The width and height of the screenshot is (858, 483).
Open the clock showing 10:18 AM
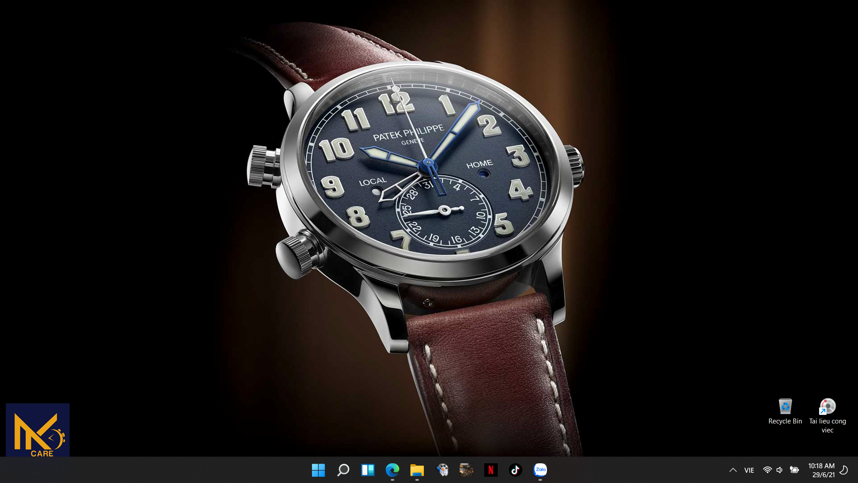point(821,466)
